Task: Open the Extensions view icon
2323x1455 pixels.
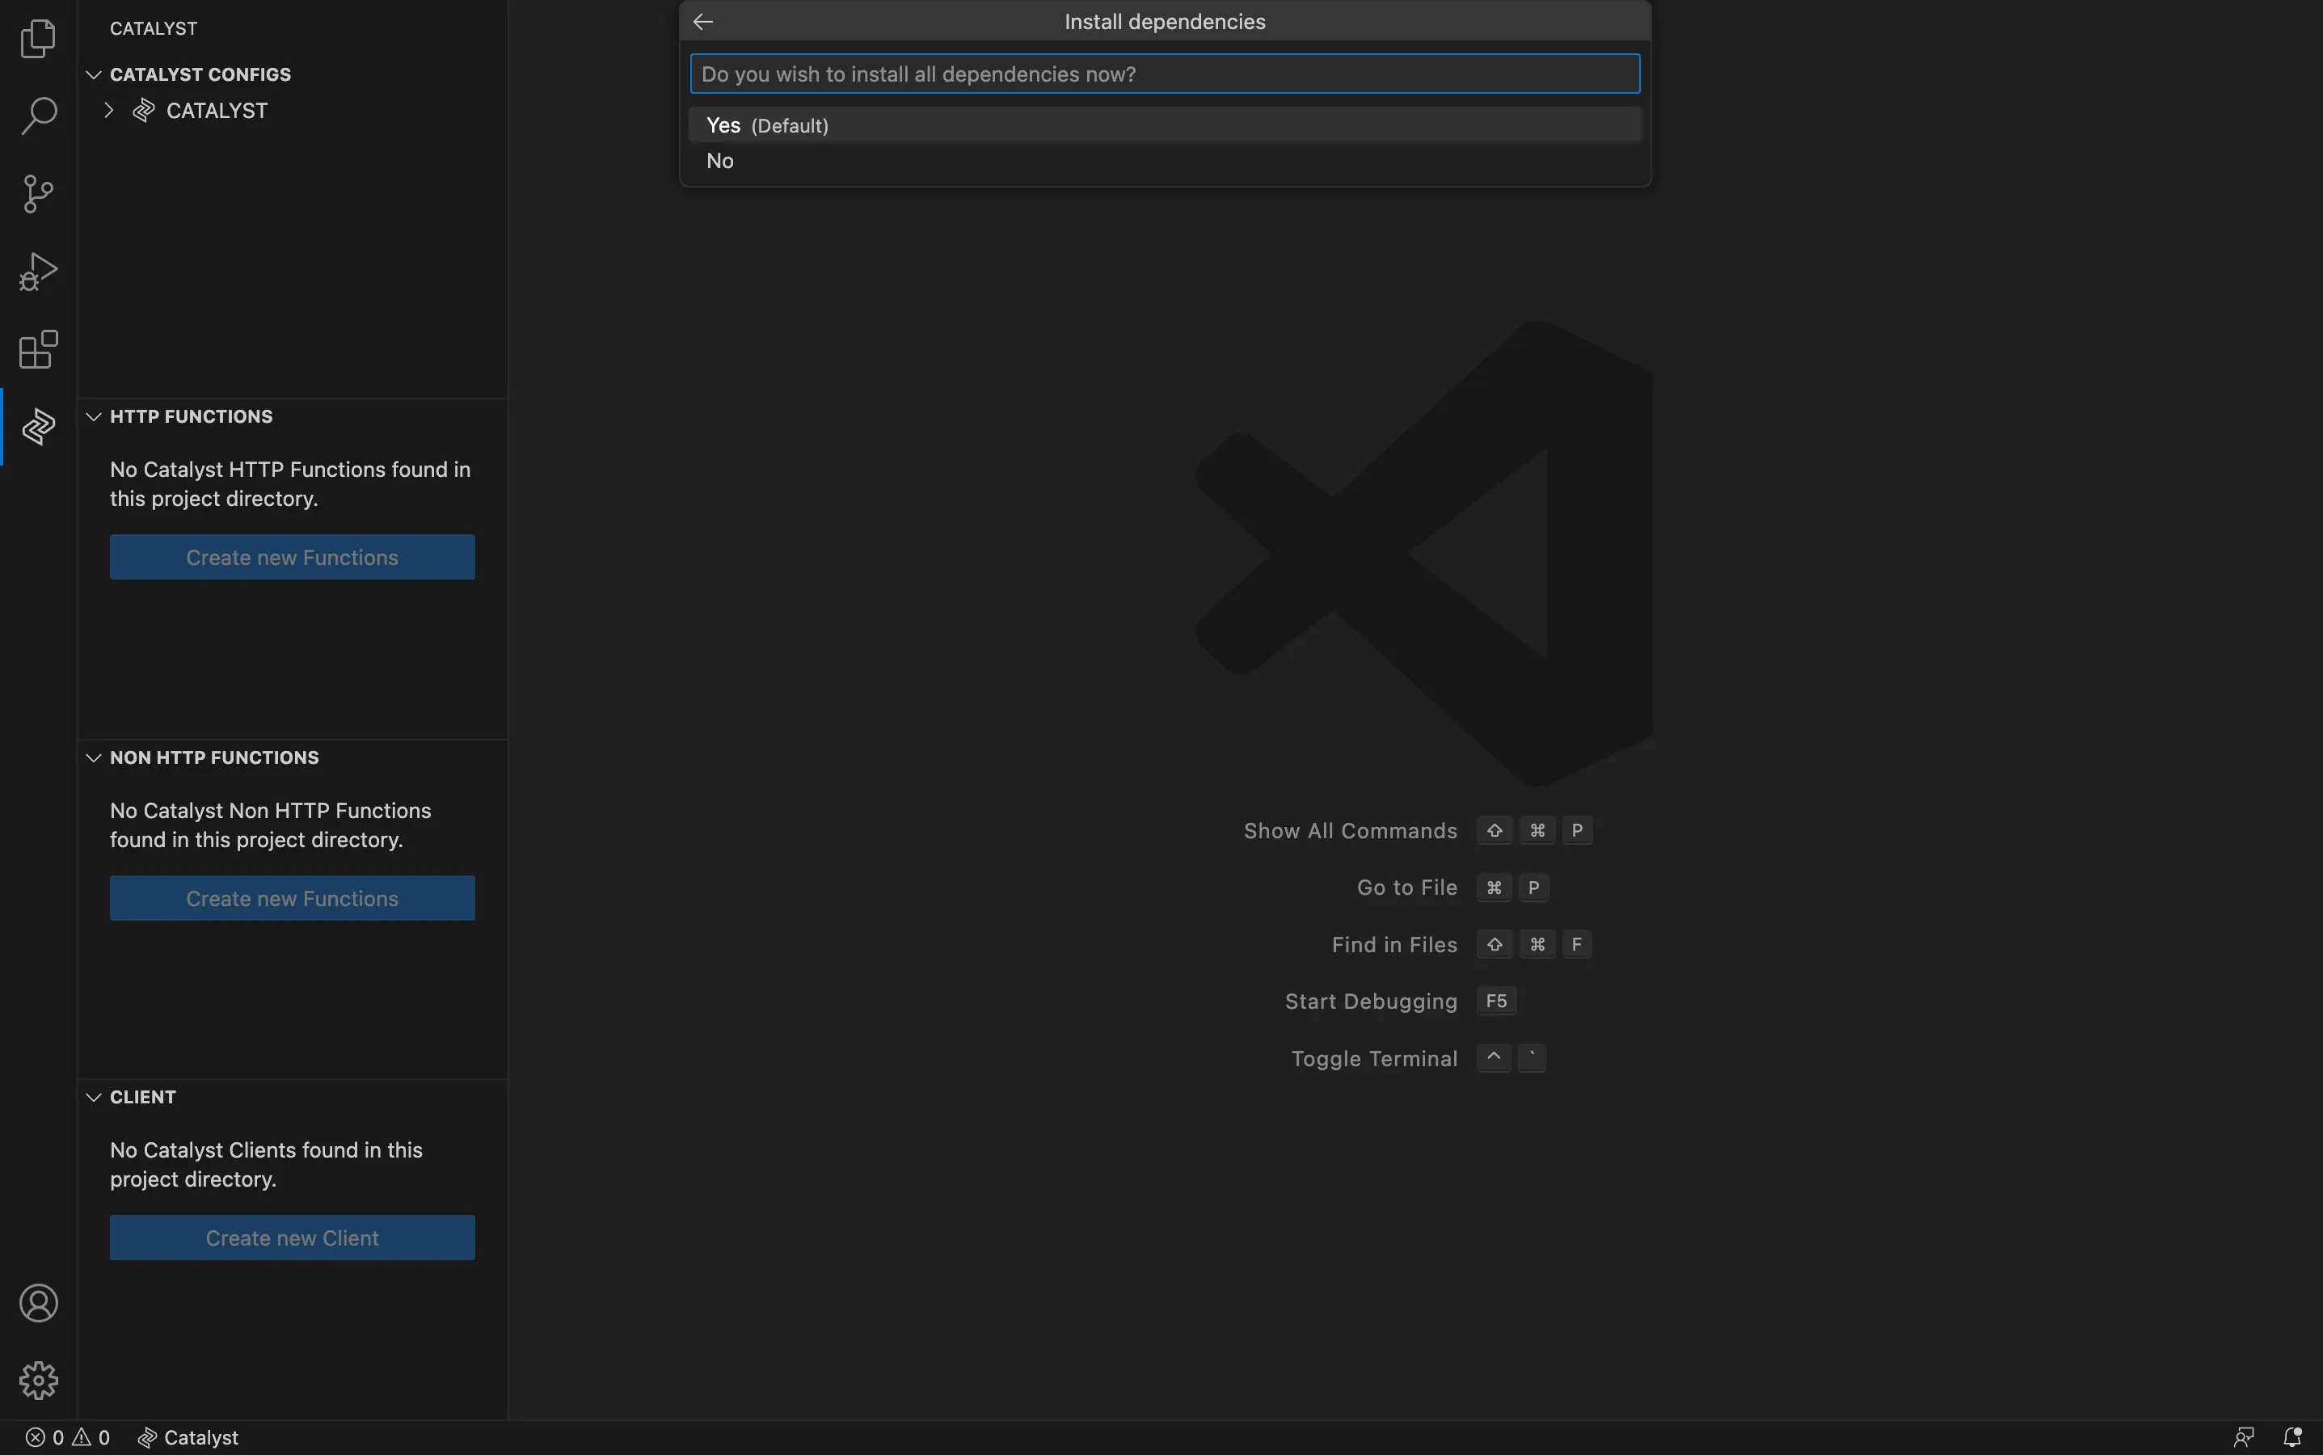Action: [x=39, y=349]
